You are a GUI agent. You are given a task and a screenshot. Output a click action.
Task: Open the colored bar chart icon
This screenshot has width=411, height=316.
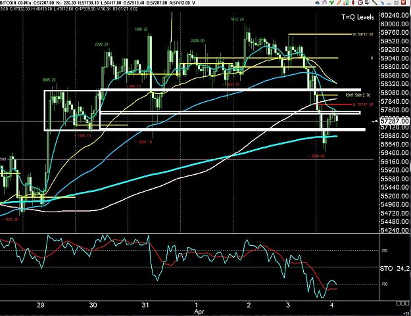point(346,3)
